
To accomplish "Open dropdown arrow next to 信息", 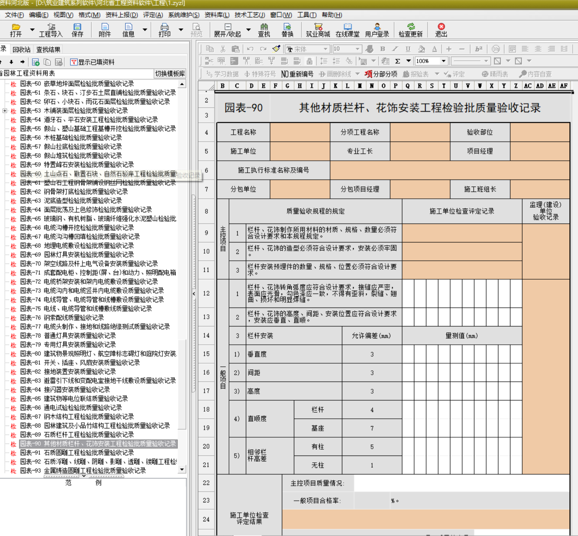I will (145, 30).
